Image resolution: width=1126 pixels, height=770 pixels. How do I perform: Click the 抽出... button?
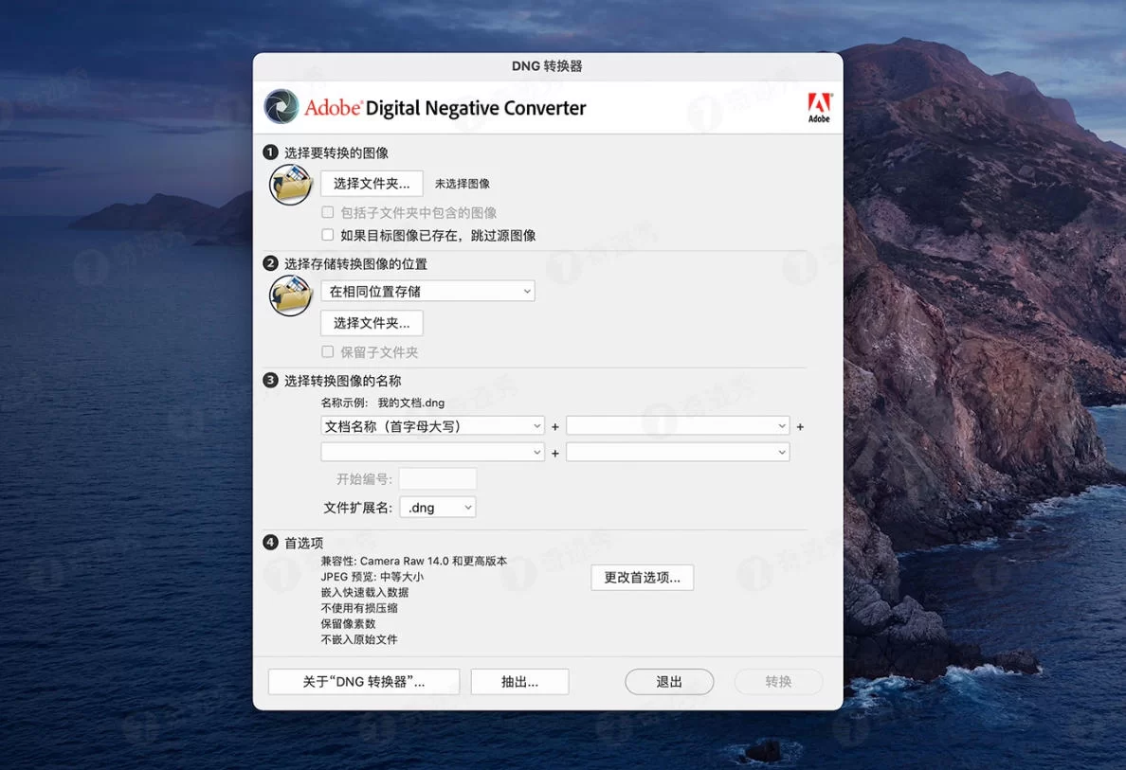(x=519, y=682)
